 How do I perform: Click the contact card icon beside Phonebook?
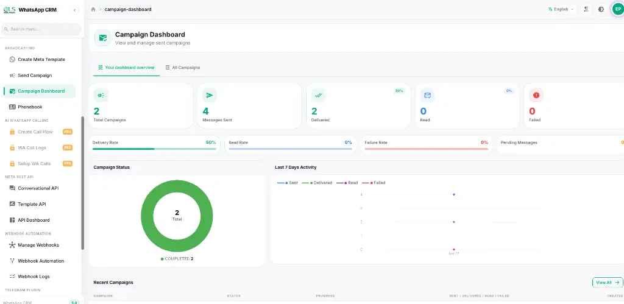click(12, 107)
